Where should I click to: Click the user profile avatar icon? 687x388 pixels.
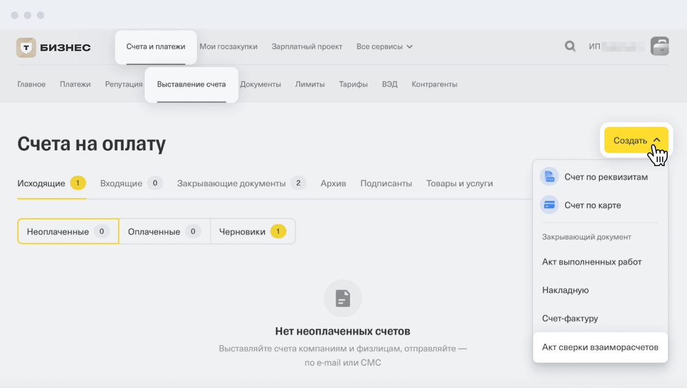point(660,47)
